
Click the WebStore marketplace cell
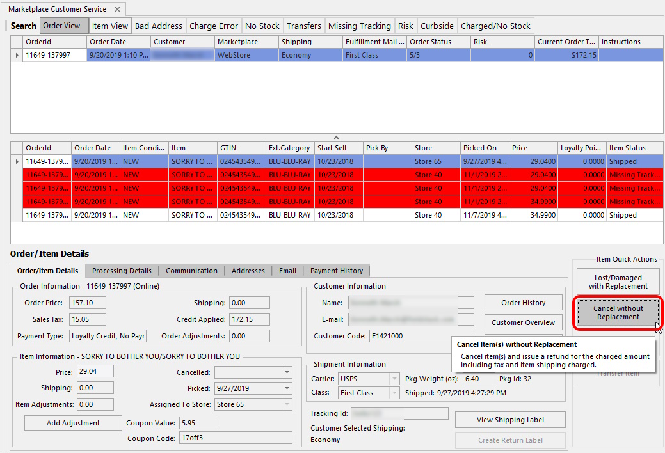246,55
